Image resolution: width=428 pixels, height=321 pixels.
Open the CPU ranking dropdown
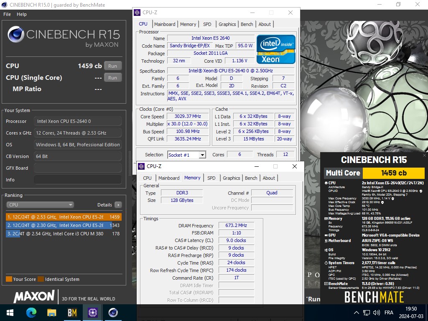tap(40, 205)
